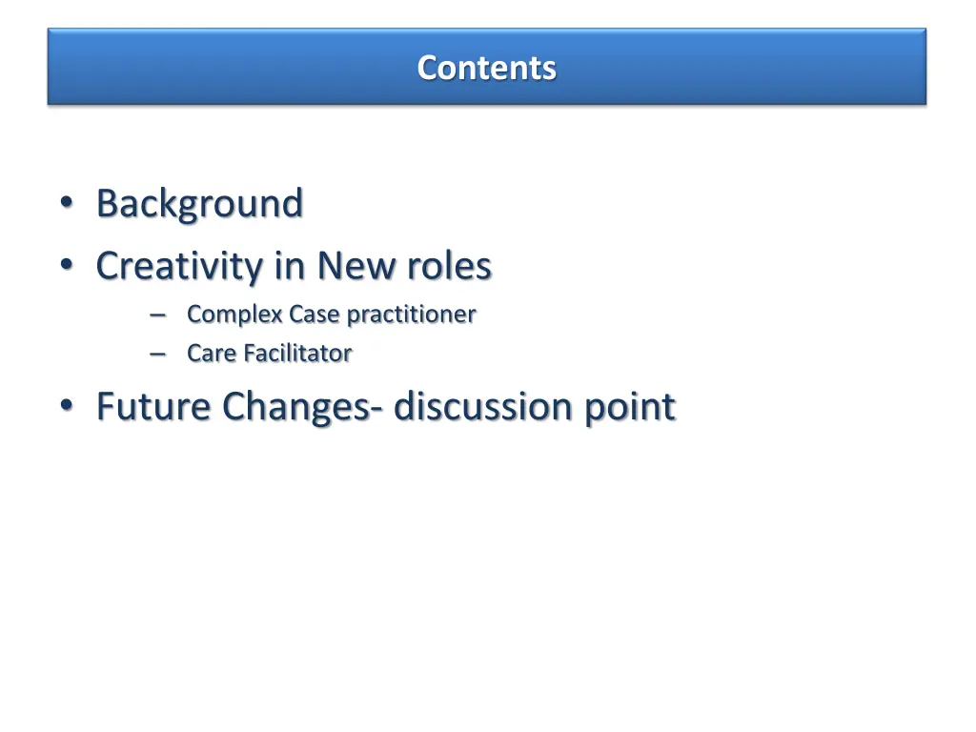This screenshot has height=732, width=976.
Task: Click the word New in second bullet
Action: pos(356,266)
